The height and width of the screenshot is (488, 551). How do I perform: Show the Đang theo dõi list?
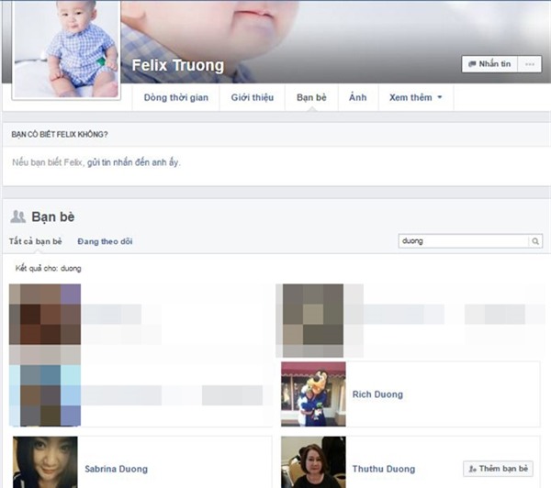click(x=105, y=241)
